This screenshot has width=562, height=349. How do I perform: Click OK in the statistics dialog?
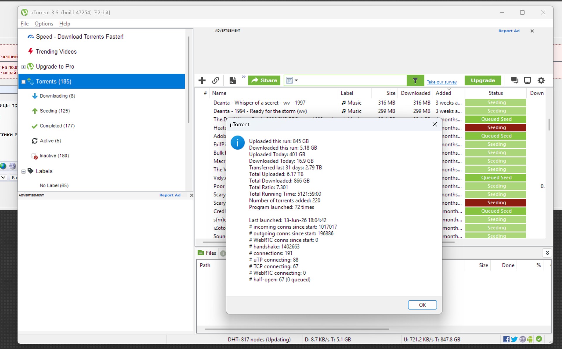click(x=422, y=305)
